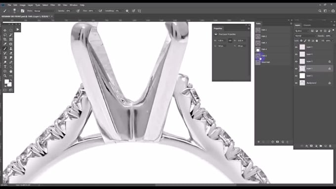The height and width of the screenshot is (189, 336).
Task: Select Path 4 in Paths panel
Action: (x=273, y=49)
